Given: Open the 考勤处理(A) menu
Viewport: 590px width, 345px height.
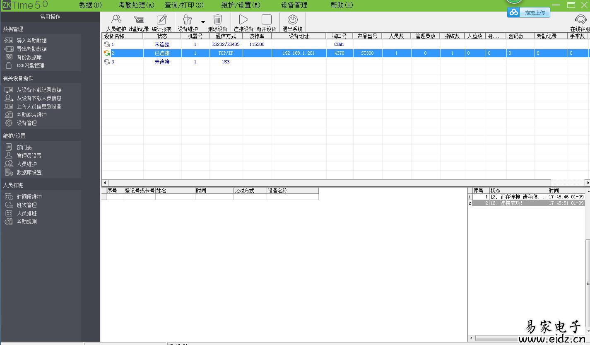Looking at the screenshot, I should tap(137, 5).
